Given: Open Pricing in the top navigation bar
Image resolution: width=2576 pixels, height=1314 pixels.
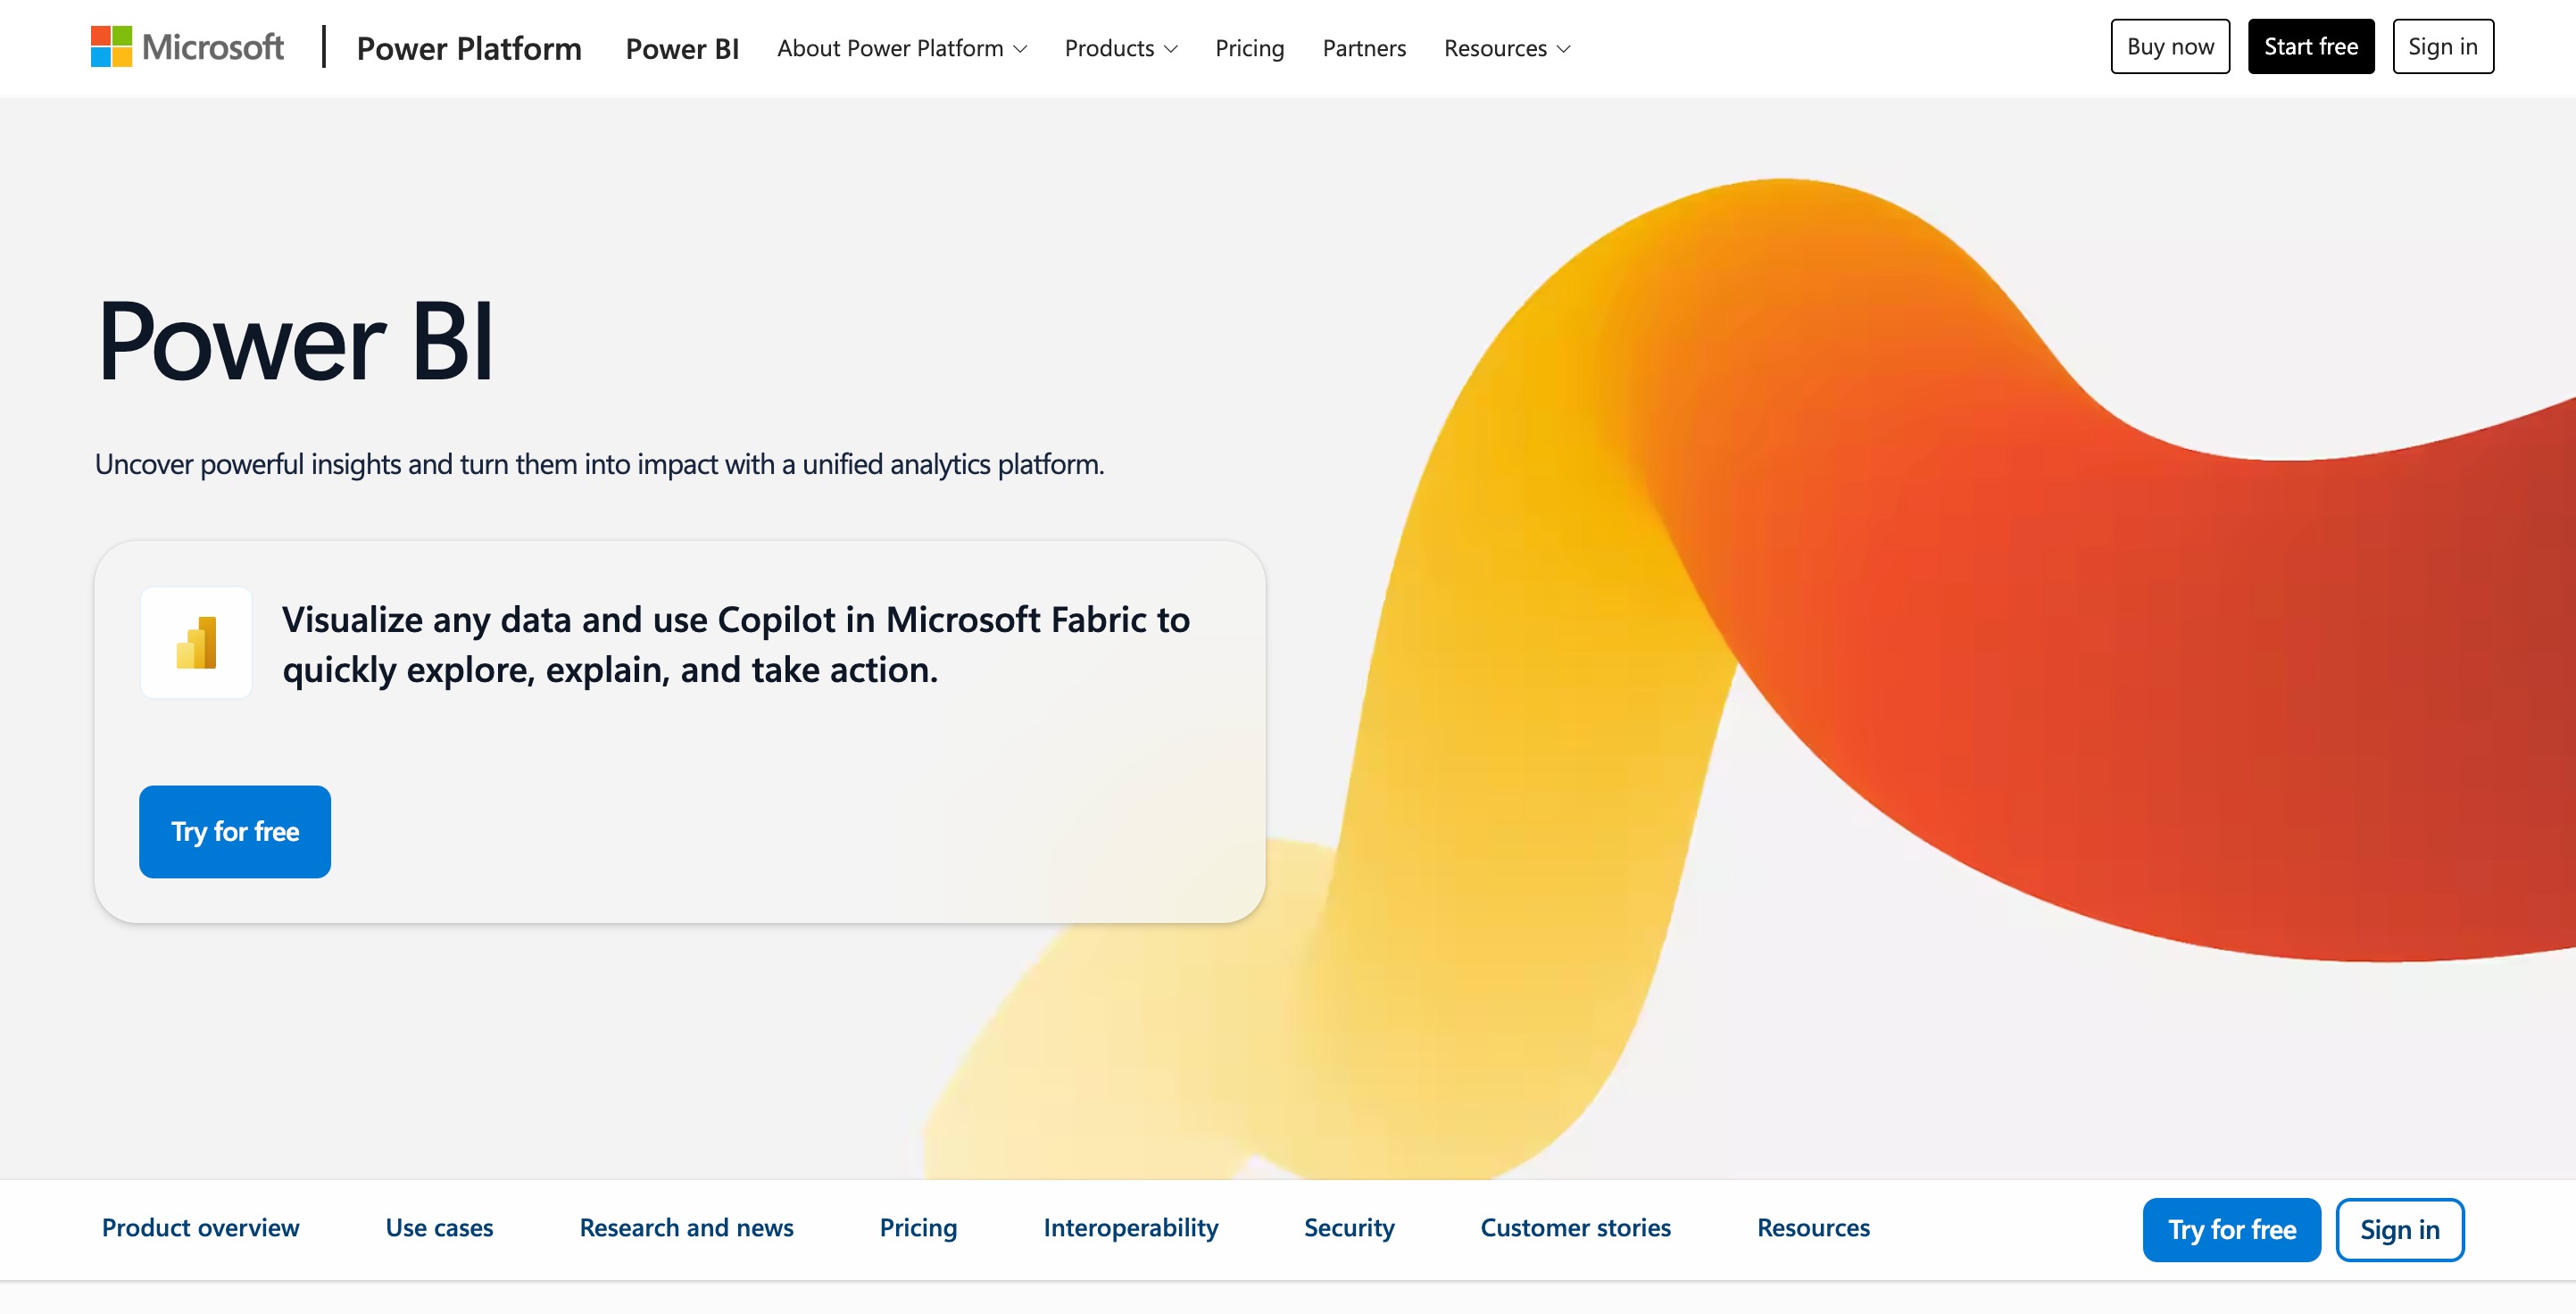Looking at the screenshot, I should (x=1249, y=48).
